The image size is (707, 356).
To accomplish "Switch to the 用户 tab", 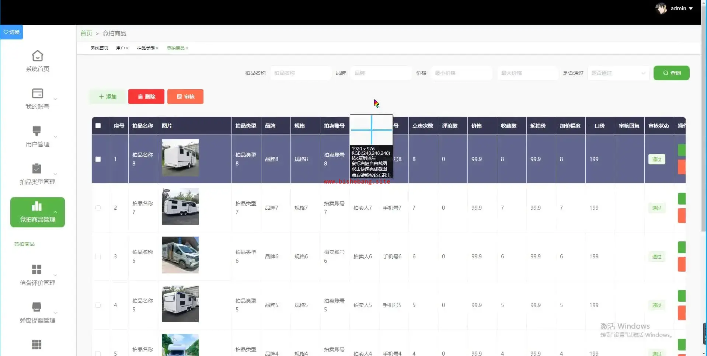I will coord(120,48).
